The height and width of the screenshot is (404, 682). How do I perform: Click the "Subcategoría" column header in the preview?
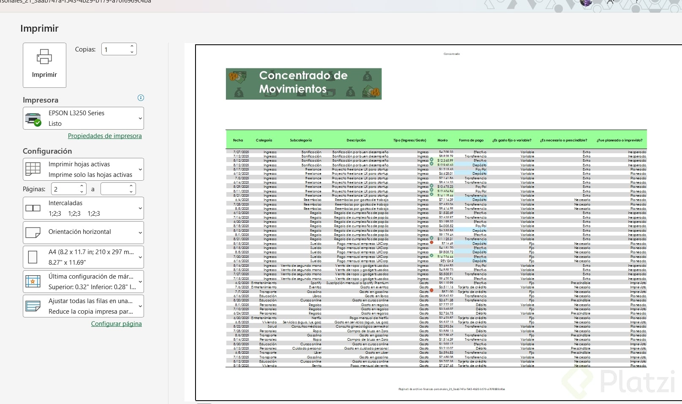[301, 140]
